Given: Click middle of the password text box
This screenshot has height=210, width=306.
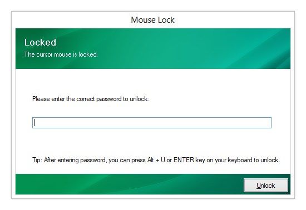Looking at the screenshot, I should [152, 123].
